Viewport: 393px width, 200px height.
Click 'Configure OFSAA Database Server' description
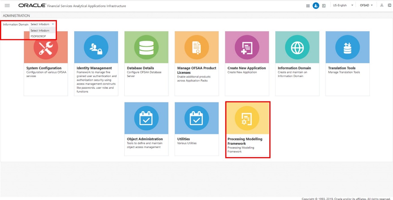pyautogui.click(x=144, y=74)
